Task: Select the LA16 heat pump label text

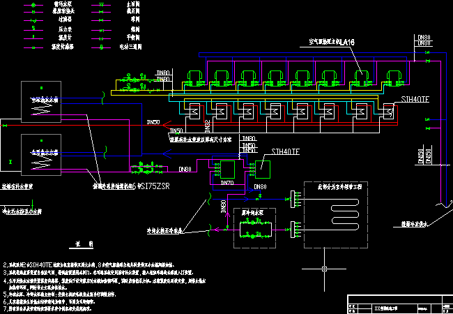Action: coord(331,43)
